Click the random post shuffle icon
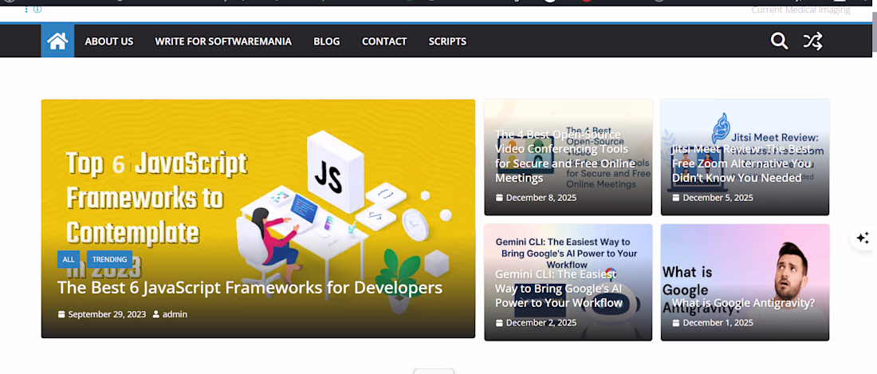This screenshot has height=374, width=877. coord(812,41)
